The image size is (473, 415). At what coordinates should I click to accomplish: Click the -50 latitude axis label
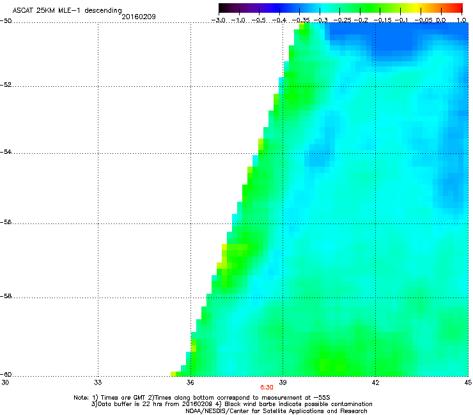[x=6, y=21]
